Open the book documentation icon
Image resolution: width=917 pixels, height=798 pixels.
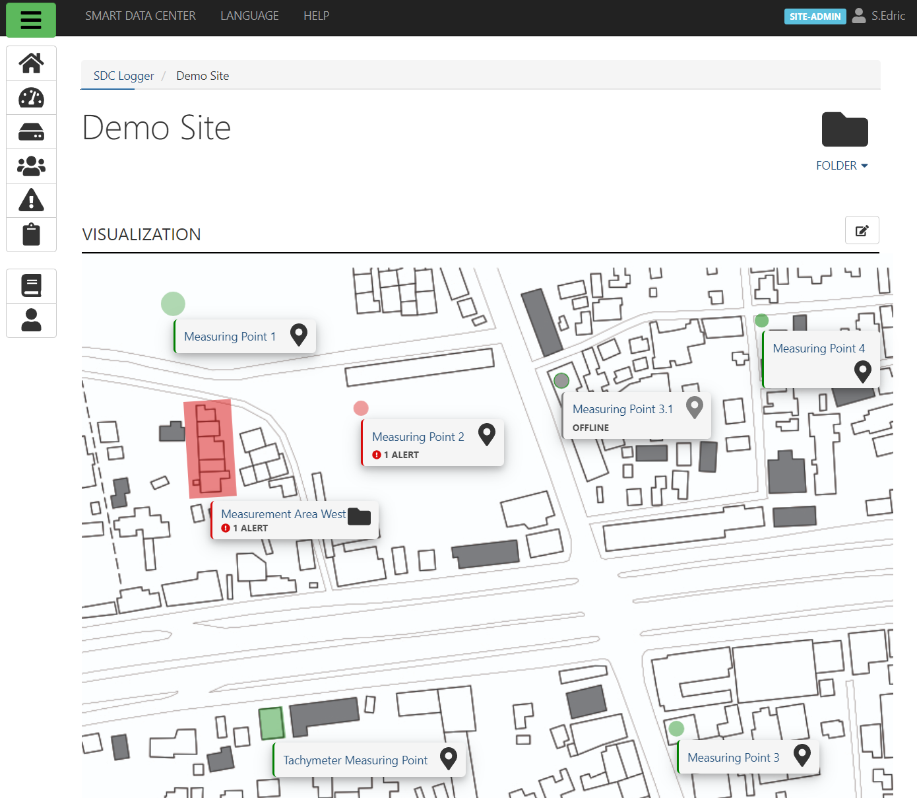31,286
